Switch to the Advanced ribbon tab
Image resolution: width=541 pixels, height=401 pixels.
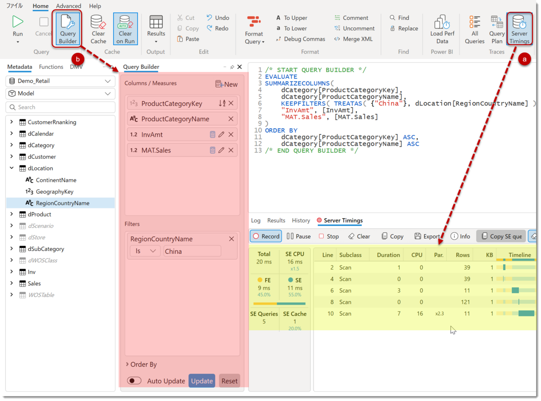tap(69, 6)
